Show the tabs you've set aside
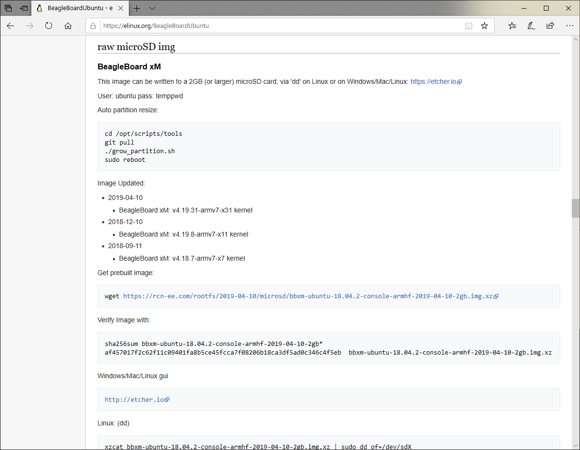This screenshot has height=450, width=580. coord(8,8)
